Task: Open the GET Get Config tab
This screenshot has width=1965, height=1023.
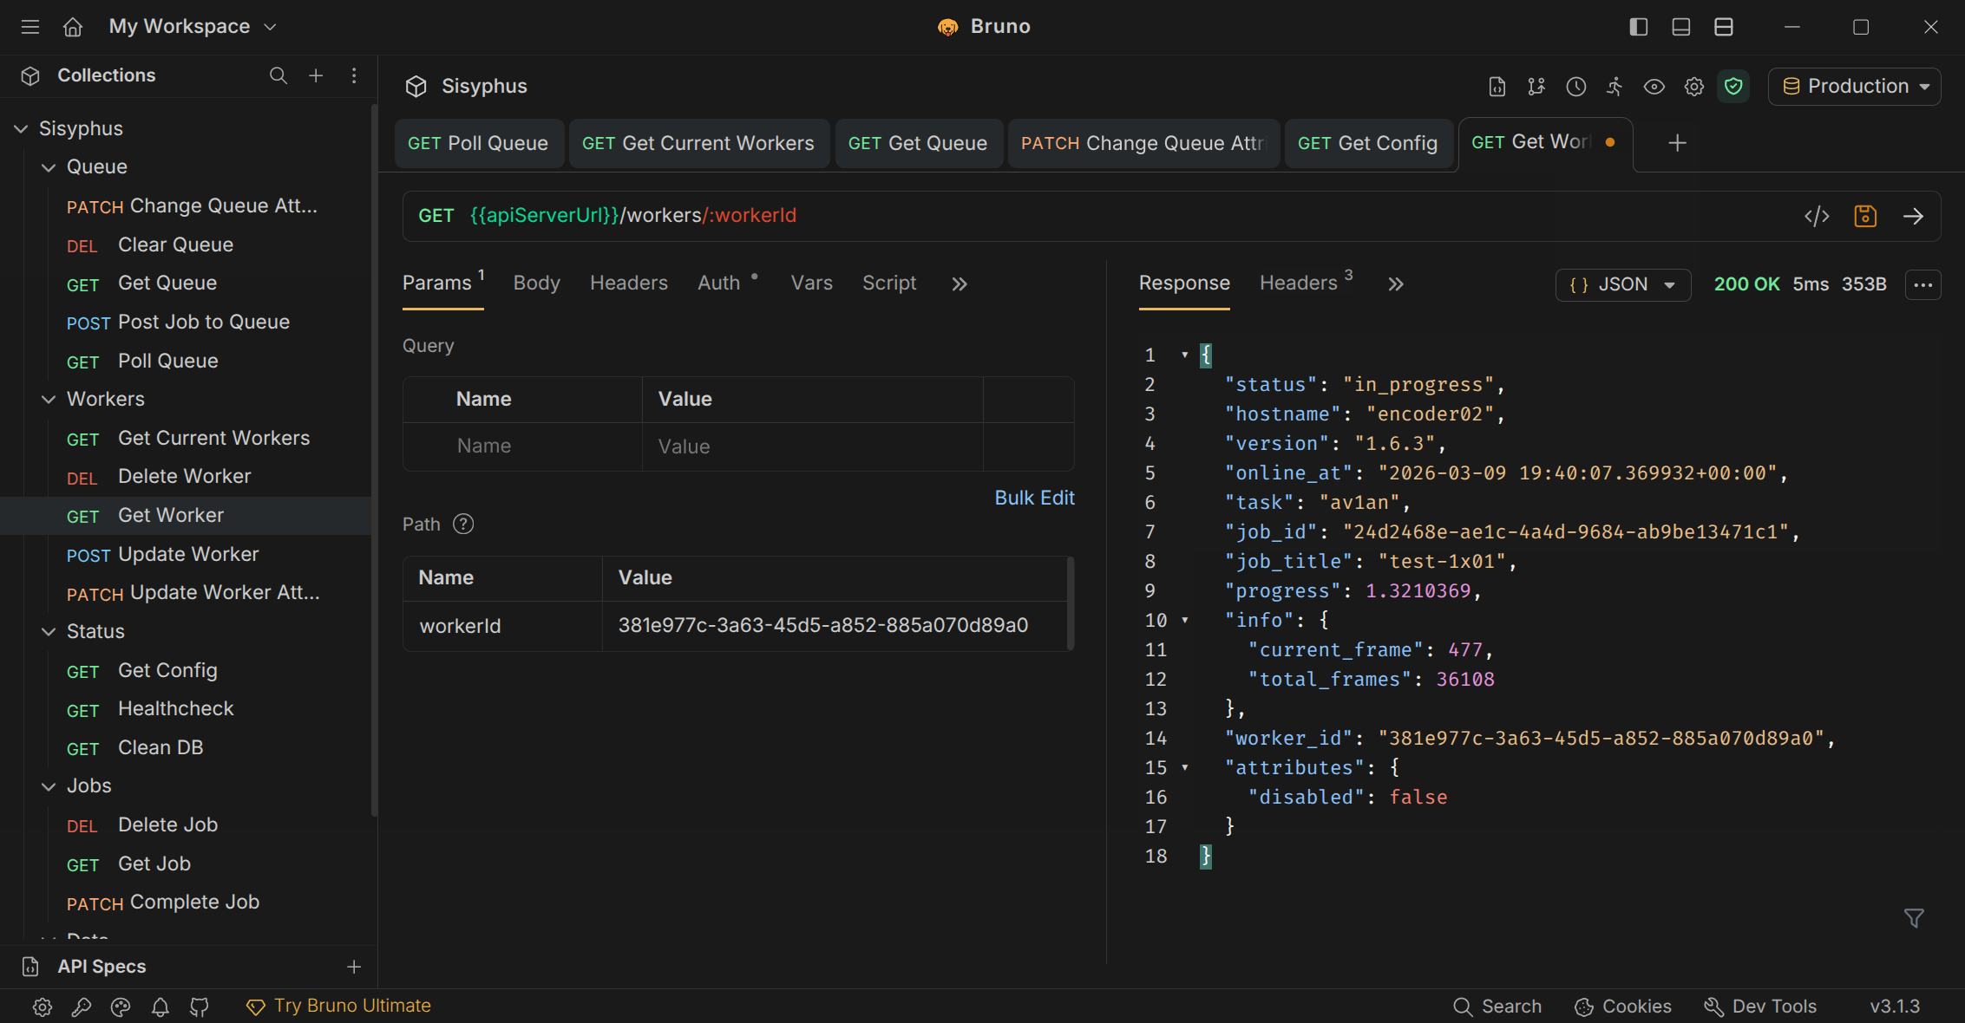Action: click(x=1367, y=143)
